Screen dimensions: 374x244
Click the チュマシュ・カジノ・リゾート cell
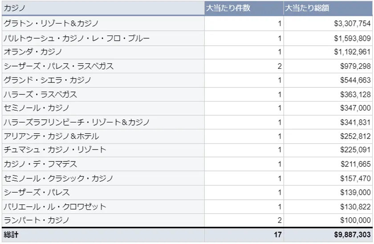click(x=55, y=150)
